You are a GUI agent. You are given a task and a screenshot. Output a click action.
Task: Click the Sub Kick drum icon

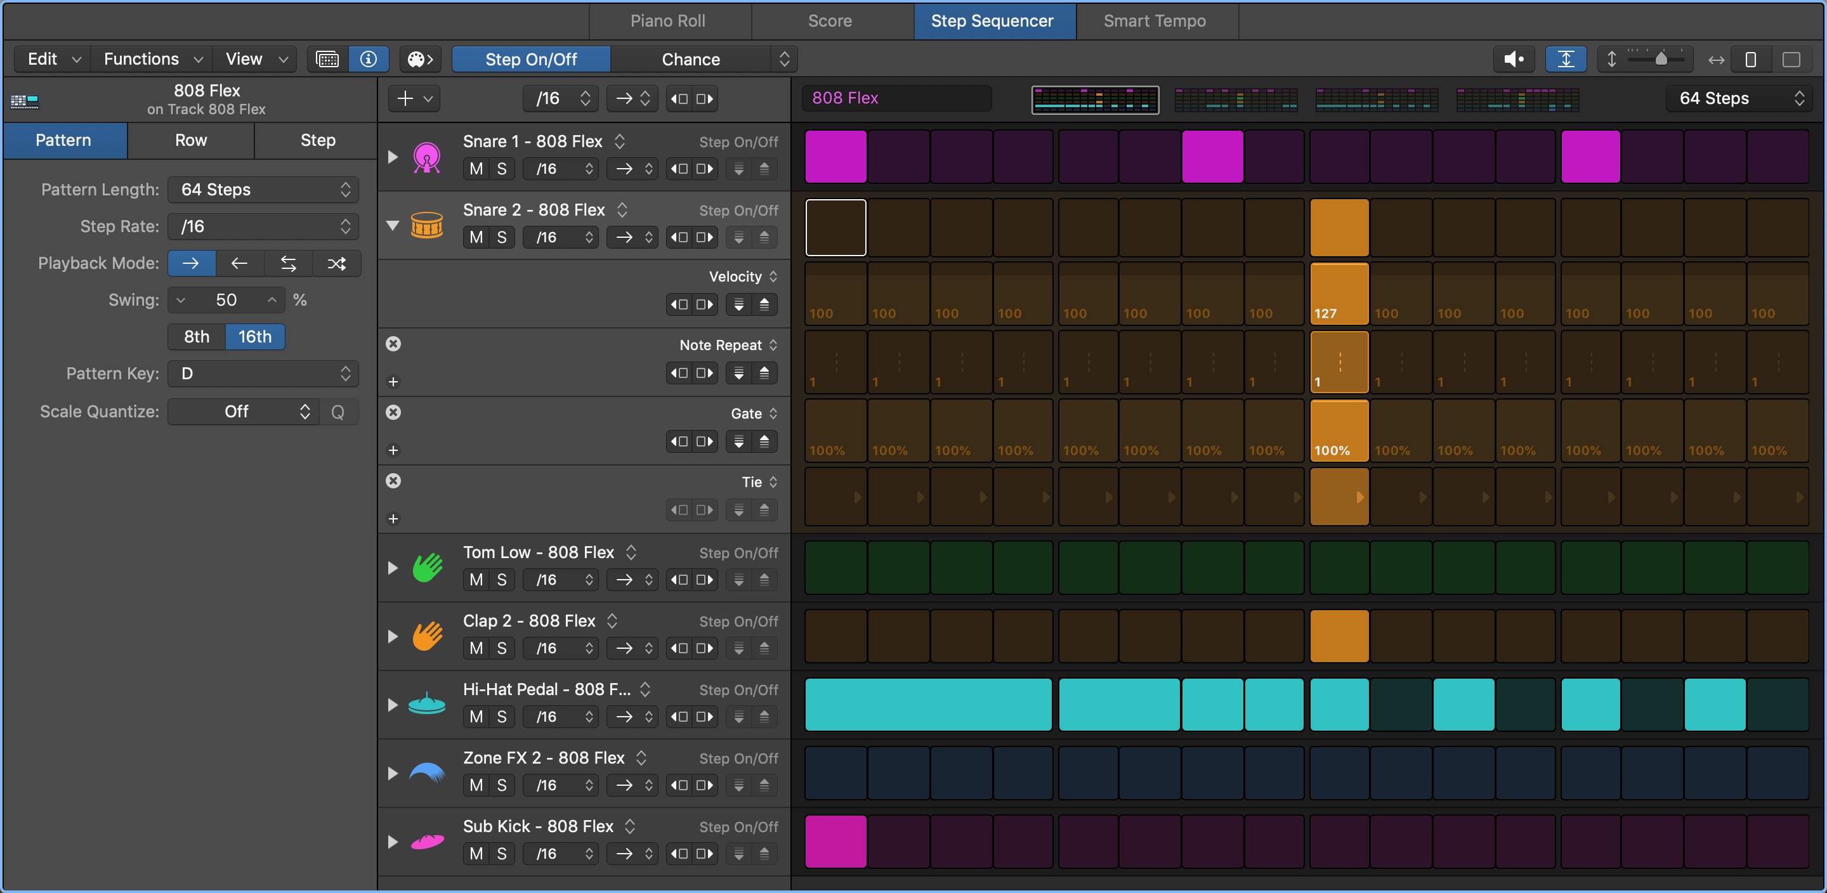(x=427, y=840)
